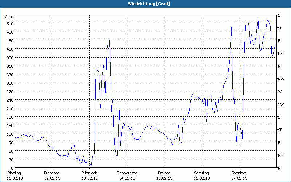This screenshot has height=182, width=291.
Task: Click the right-axis N label beside 360
Action: click(279, 66)
